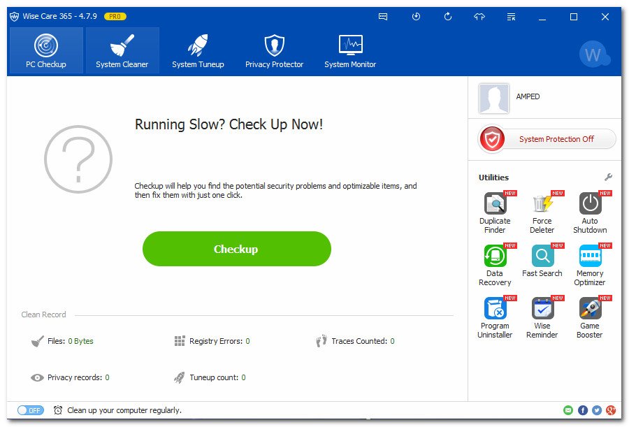
Task: Launch the Memory Optimizer utility
Action: pyautogui.click(x=590, y=265)
